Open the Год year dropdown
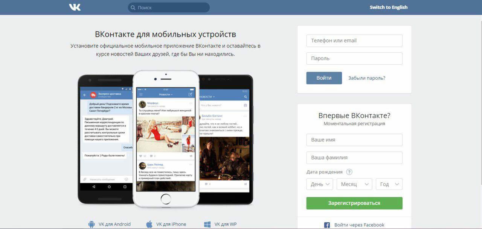Viewport: 482px width, 229px height. point(389,184)
